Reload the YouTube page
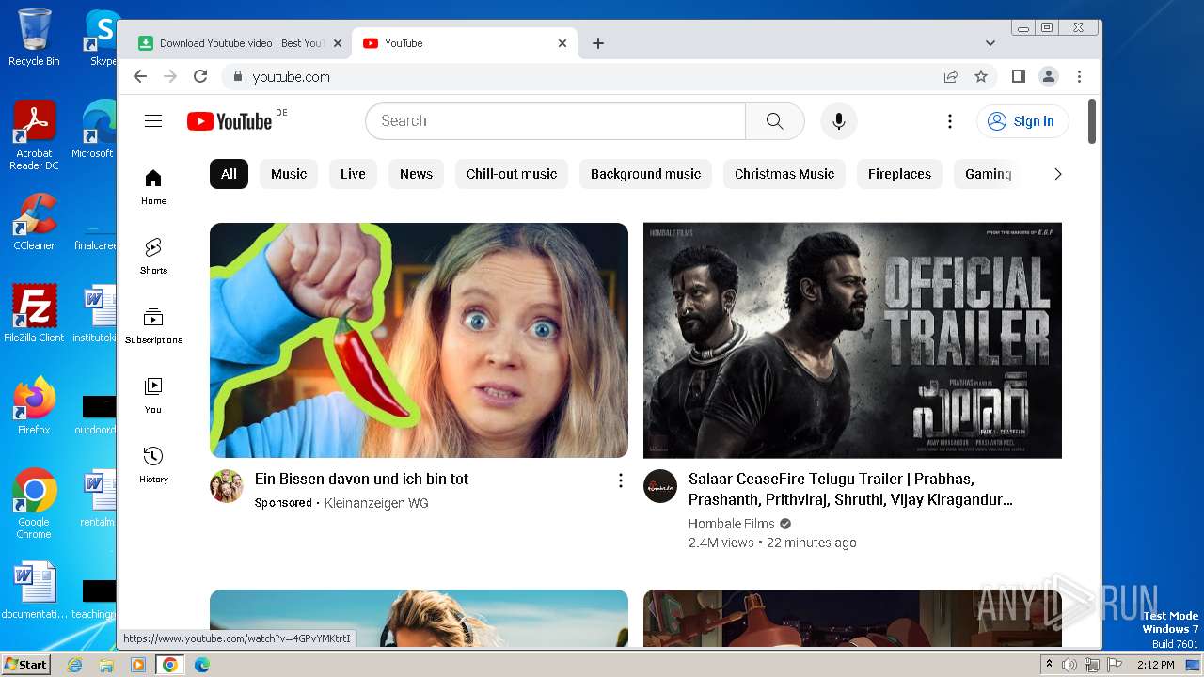This screenshot has height=677, width=1204. (x=200, y=77)
